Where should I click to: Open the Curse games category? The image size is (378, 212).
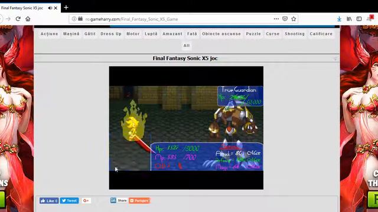pyautogui.click(x=273, y=34)
